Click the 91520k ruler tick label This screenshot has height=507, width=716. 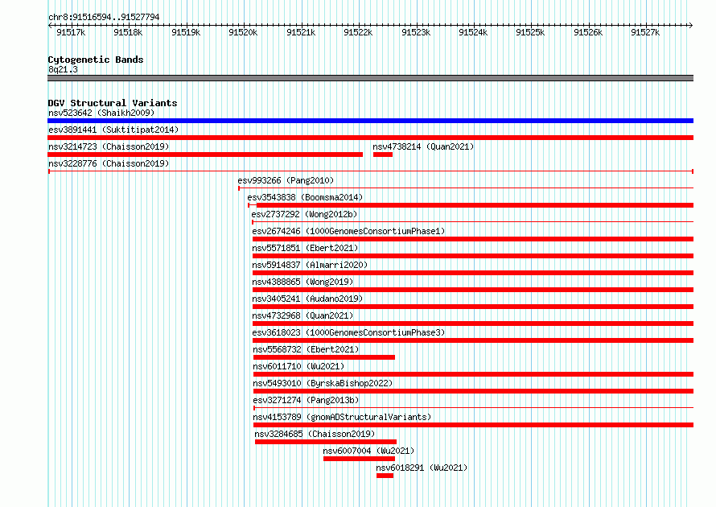243,32
